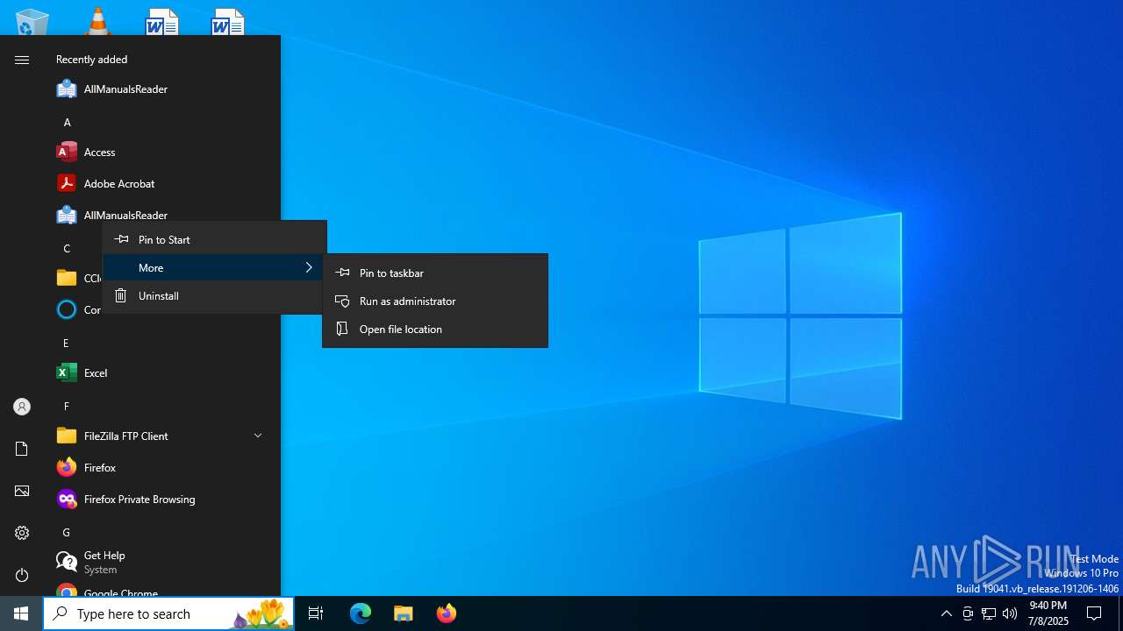The image size is (1123, 631).
Task: Click the Power button in the Start menu
Action: [22, 575]
